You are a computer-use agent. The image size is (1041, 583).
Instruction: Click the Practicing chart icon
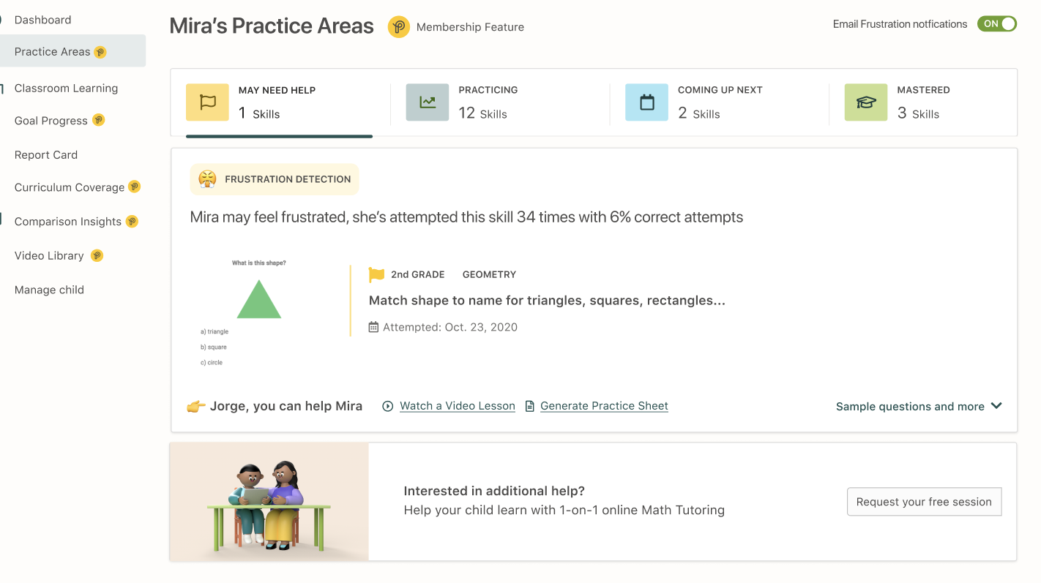point(428,102)
